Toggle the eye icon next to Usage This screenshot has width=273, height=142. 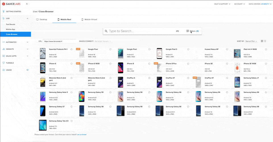tap(27, 70)
